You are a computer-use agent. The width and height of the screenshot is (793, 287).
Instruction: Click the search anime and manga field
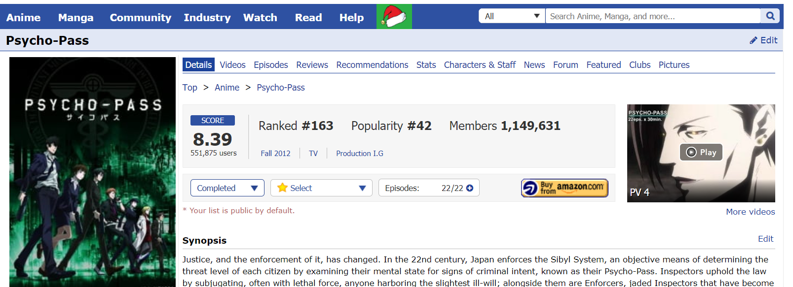652,16
